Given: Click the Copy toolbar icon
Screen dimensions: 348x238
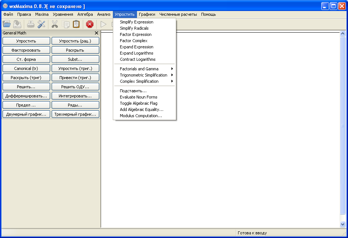Looking at the screenshot, I should point(66,24).
